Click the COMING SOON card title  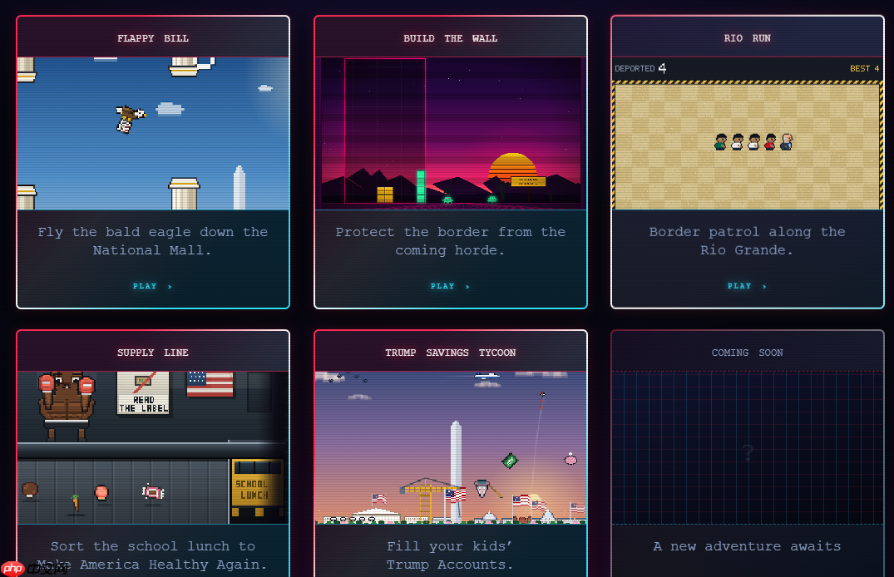click(748, 353)
